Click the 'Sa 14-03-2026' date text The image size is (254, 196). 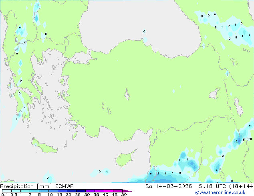click(169, 186)
